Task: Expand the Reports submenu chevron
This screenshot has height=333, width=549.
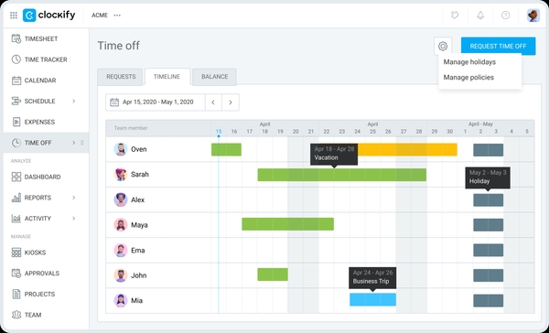Action: coord(73,198)
